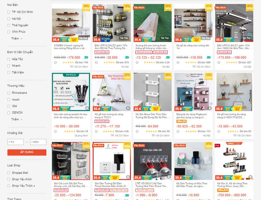Open the towel rack Dài 60cm thumbnail
This screenshot has width=261, height=200.
[x=234, y=23]
